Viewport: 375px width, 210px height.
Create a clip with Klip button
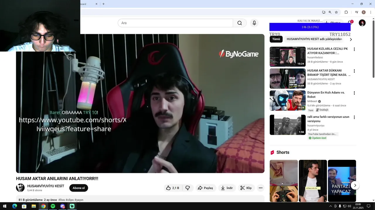(246, 188)
